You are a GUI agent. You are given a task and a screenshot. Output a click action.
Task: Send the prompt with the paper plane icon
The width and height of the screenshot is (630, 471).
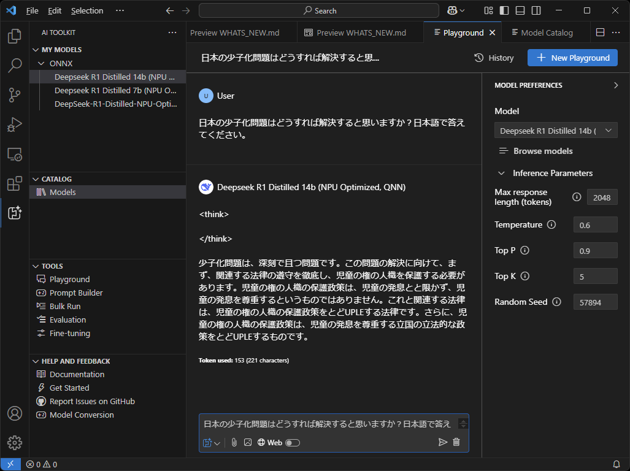tap(442, 442)
